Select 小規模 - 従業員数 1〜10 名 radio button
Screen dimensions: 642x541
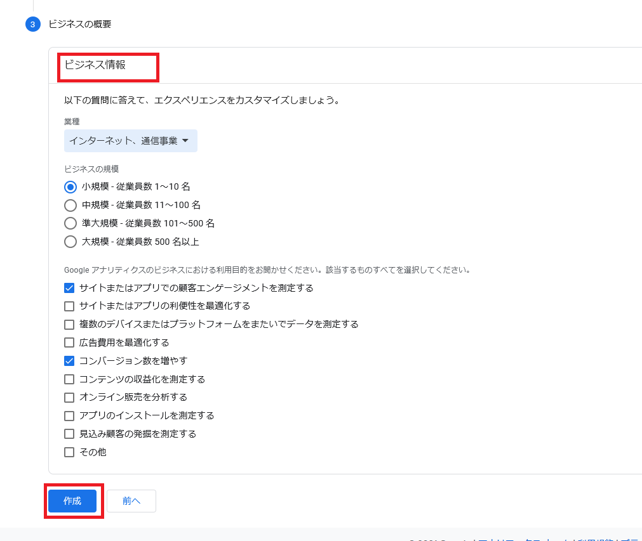point(70,187)
